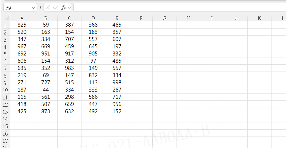Viewport: 286px width, 148px height.
Task: Click the empty formula bar input field
Action: 178,8
